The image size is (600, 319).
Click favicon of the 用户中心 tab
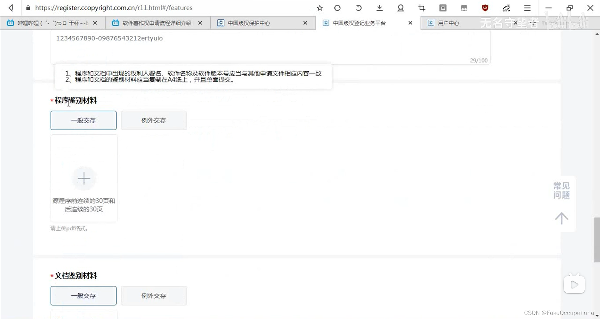[431, 23]
